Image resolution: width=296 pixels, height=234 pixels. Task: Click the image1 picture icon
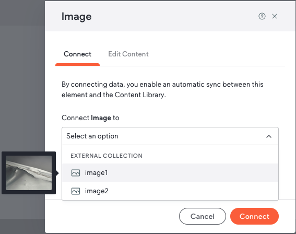(76, 173)
